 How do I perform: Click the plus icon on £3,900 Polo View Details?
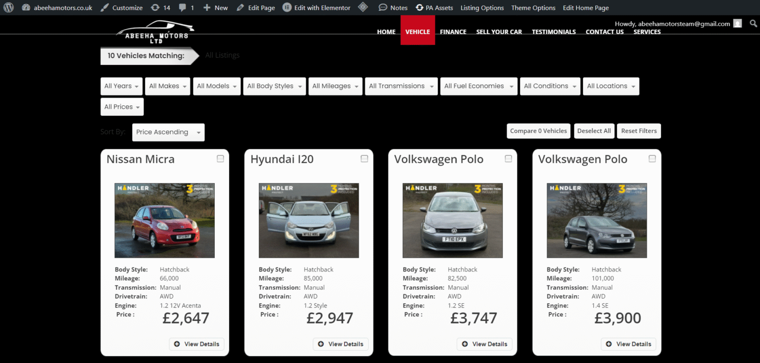[x=609, y=344]
